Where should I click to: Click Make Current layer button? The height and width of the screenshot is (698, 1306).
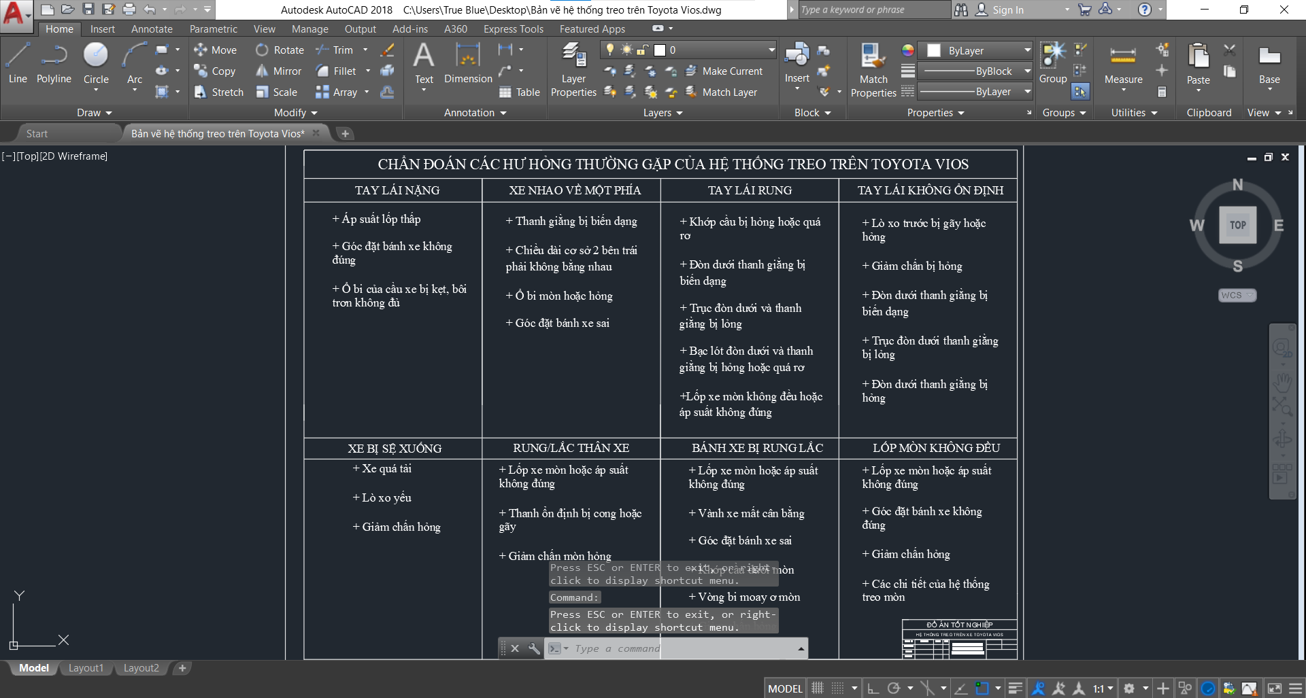[x=724, y=71]
